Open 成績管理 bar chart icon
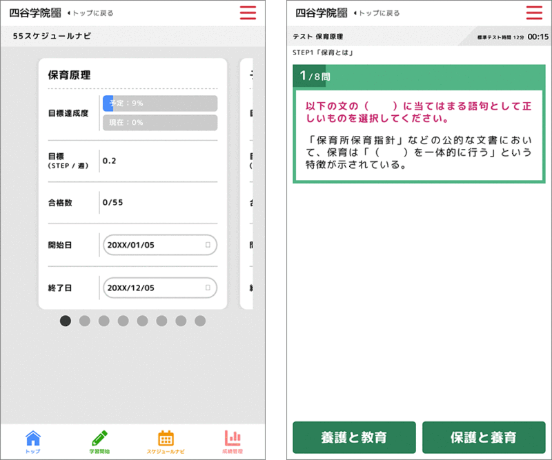The height and width of the screenshot is (460, 552). (x=233, y=440)
